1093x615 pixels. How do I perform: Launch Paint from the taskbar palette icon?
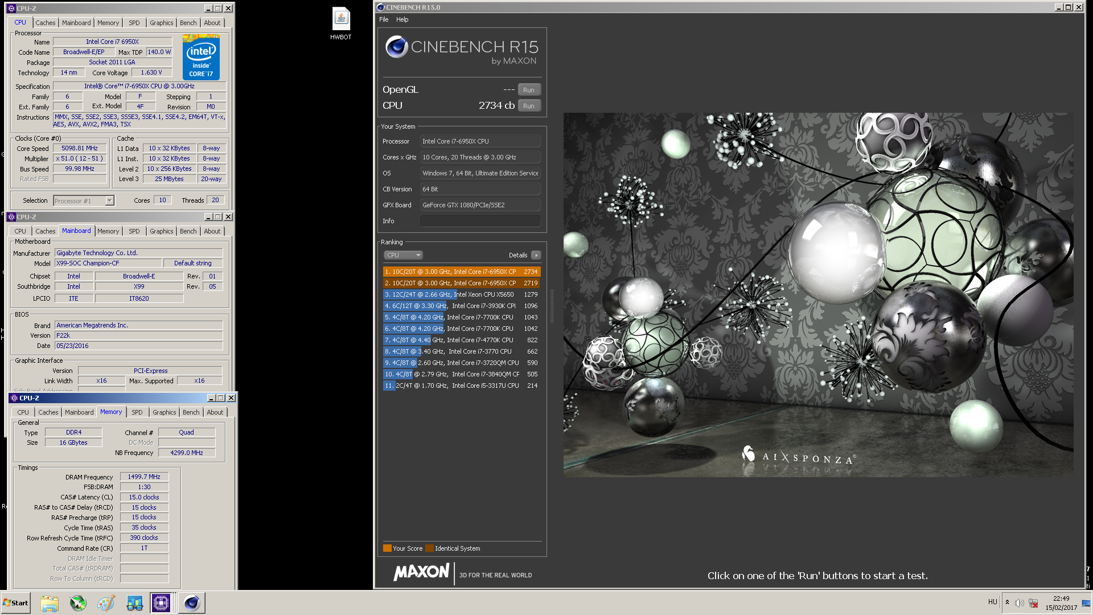pos(106,603)
